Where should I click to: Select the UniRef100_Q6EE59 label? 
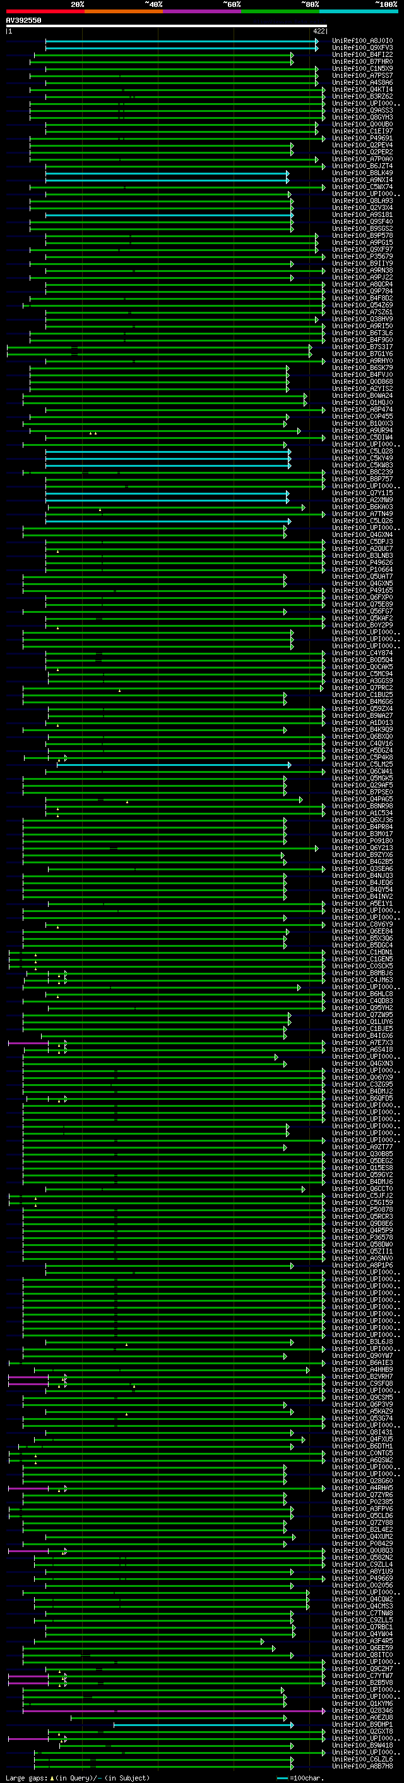pyautogui.click(x=362, y=1648)
